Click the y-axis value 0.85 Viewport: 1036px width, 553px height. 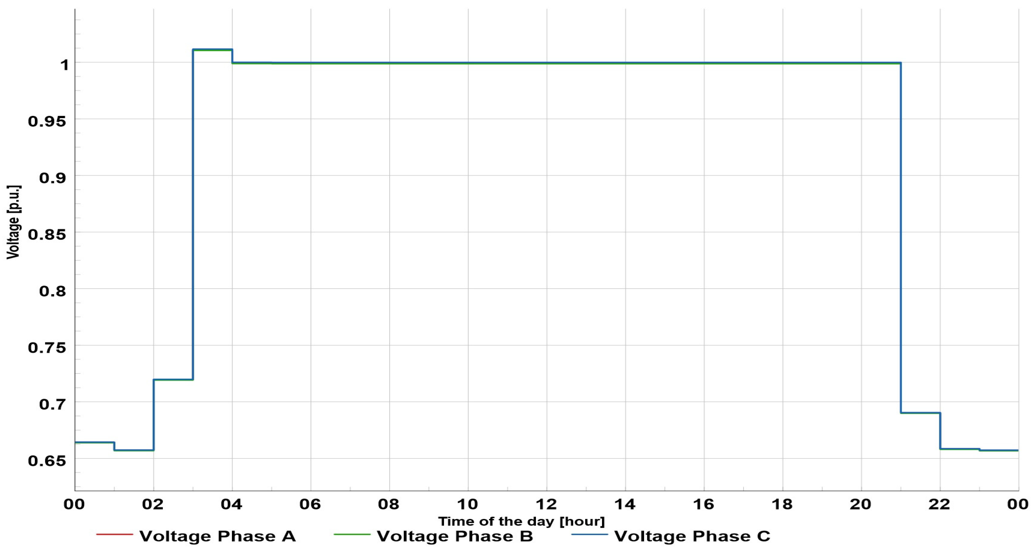click(x=47, y=234)
